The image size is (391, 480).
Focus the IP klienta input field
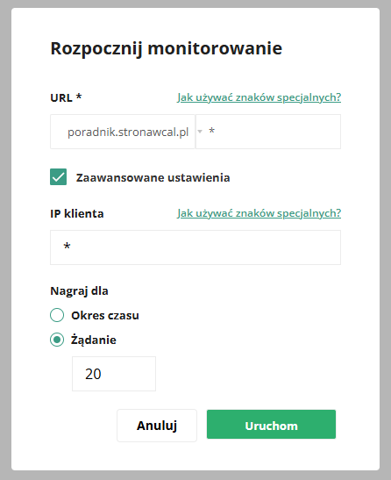coord(195,247)
